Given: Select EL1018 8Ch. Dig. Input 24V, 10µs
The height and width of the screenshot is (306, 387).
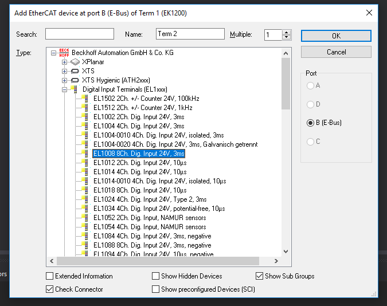Looking at the screenshot, I should point(140,190).
